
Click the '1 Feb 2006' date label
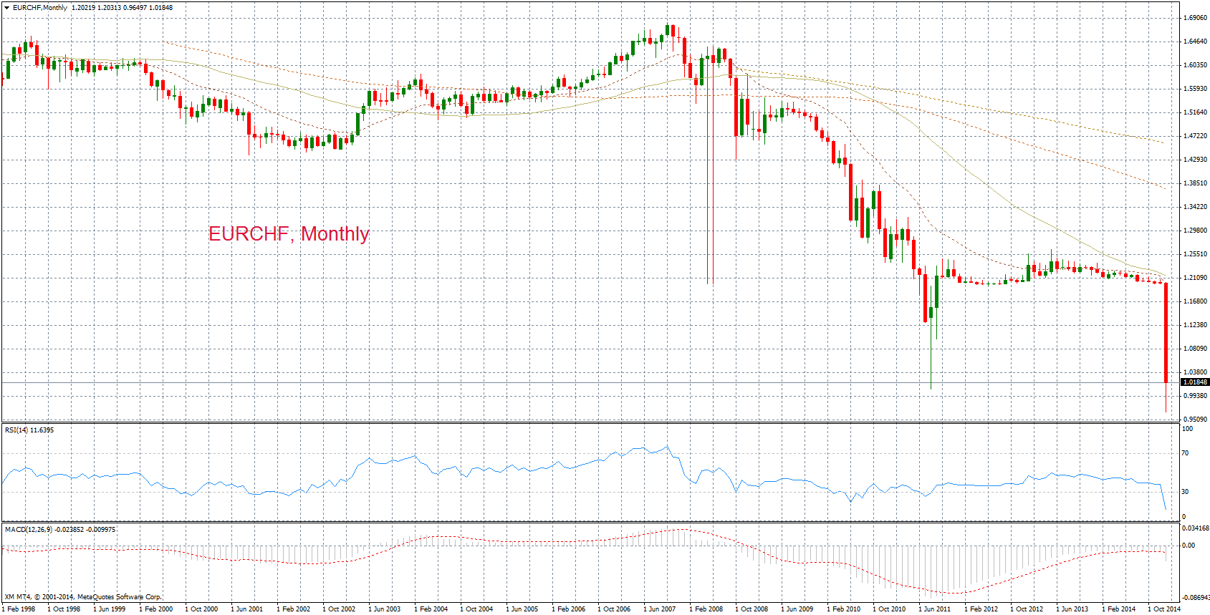568,609
